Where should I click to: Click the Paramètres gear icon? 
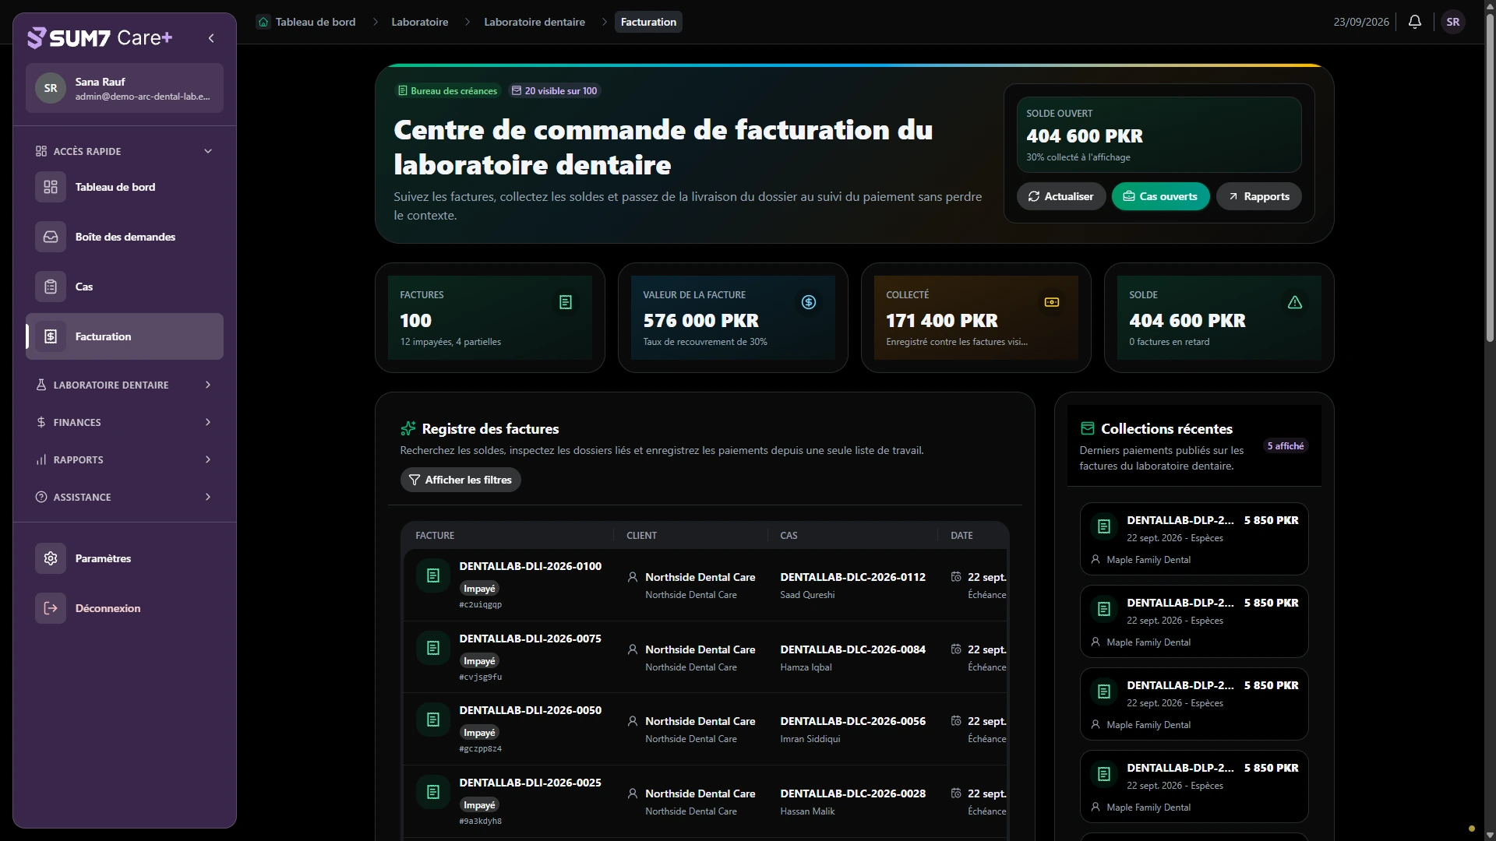point(51,558)
